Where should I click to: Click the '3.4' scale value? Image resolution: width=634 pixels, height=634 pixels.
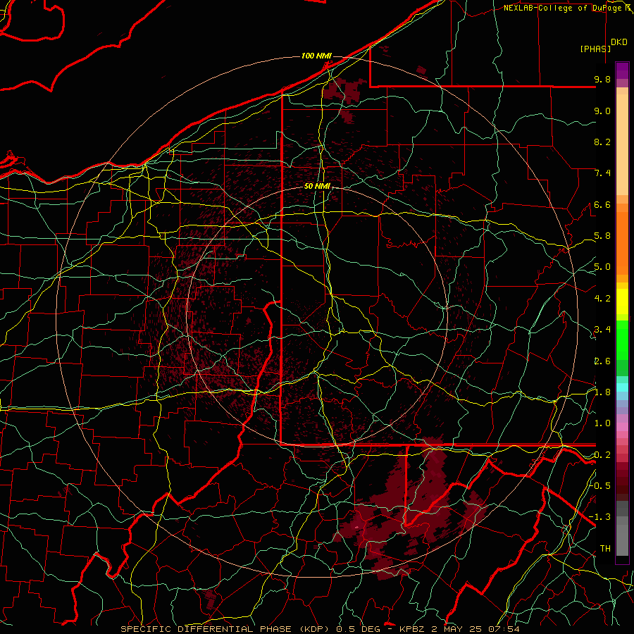point(602,330)
